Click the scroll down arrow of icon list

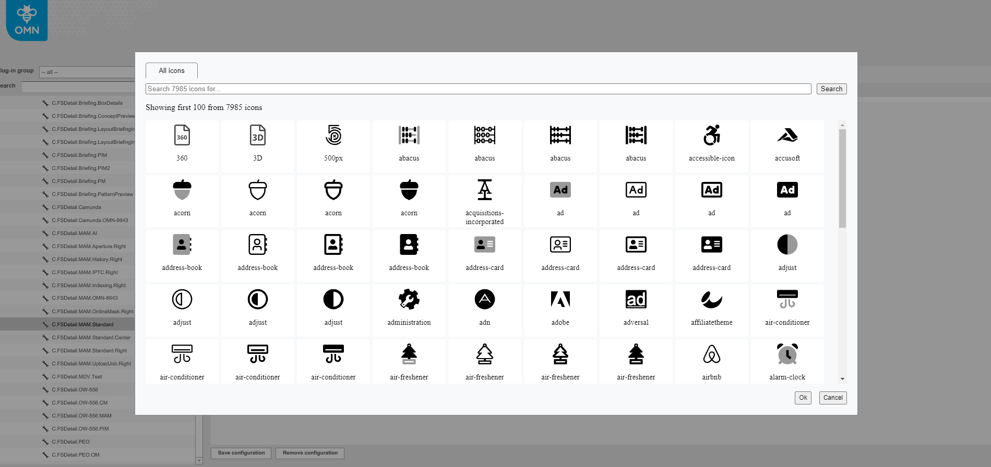pos(842,379)
